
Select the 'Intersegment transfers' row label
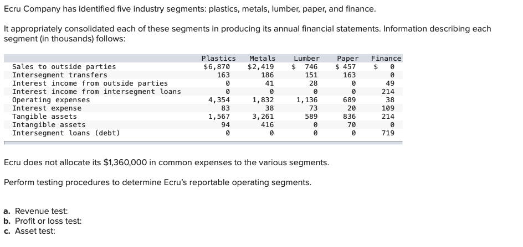pos(60,75)
